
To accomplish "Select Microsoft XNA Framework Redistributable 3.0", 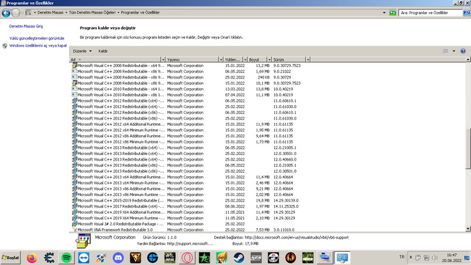I will click(115, 230).
